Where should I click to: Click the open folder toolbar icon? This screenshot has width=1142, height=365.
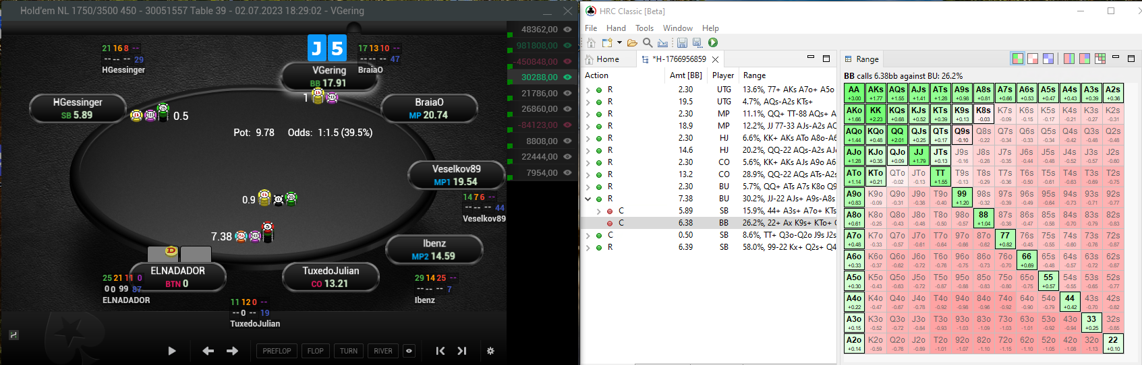632,42
